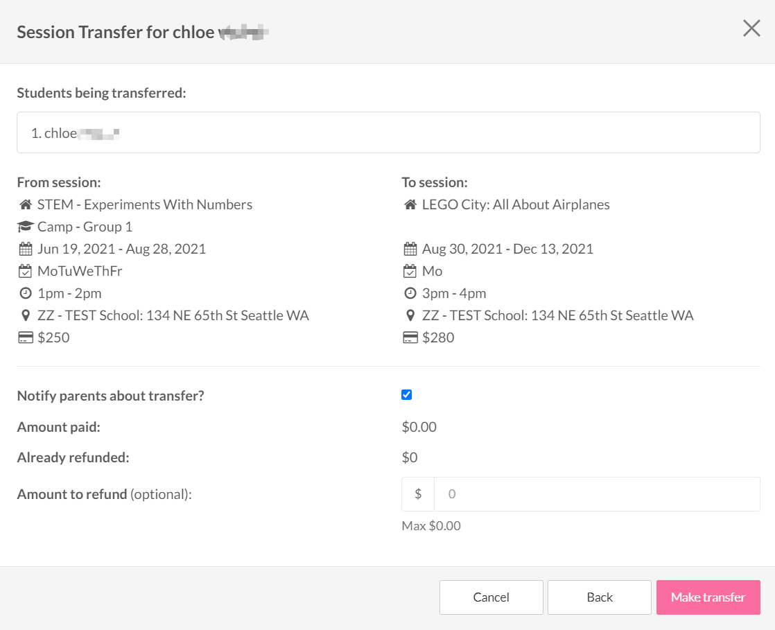The height and width of the screenshot is (630, 775).
Task: Click the clock icon next to 3pm - 4pm
Action: point(410,293)
